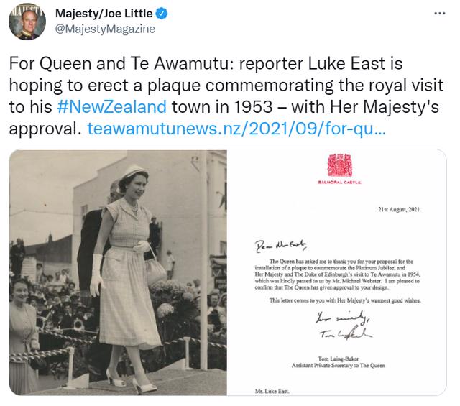Open the Majesty magazine profile avatar
The width and height of the screenshot is (460, 406).
click(27, 22)
